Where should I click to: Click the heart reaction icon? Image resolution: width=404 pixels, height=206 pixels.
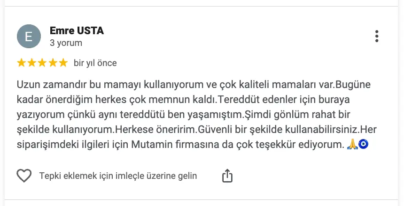coord(24,176)
